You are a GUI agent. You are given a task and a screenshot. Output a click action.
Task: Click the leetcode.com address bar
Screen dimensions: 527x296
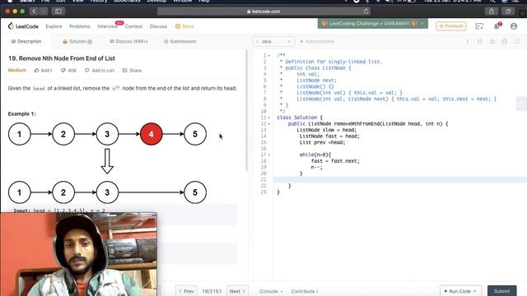click(263, 11)
